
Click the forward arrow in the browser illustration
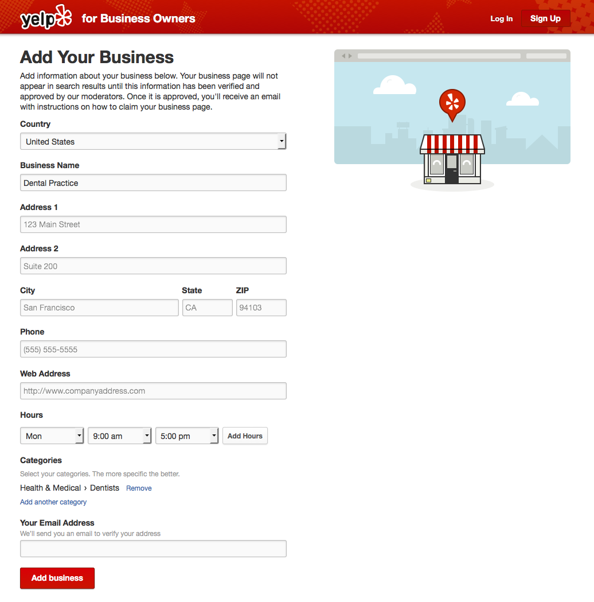point(350,56)
